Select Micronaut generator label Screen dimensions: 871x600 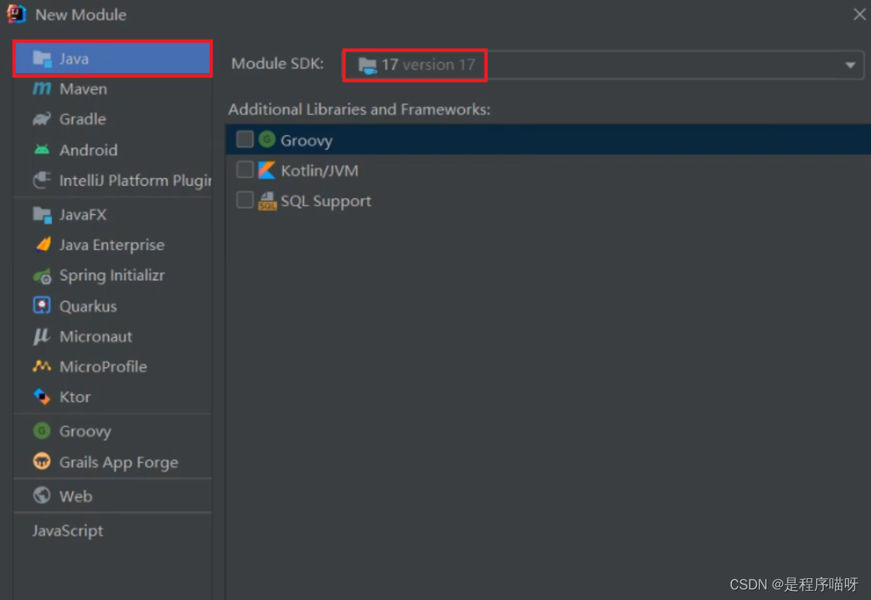tap(95, 336)
